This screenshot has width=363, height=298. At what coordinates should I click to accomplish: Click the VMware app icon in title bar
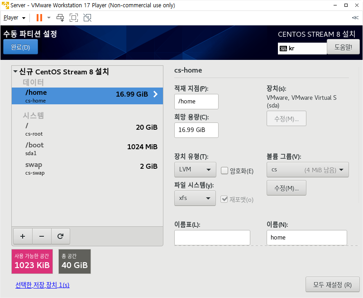coord(5,5)
